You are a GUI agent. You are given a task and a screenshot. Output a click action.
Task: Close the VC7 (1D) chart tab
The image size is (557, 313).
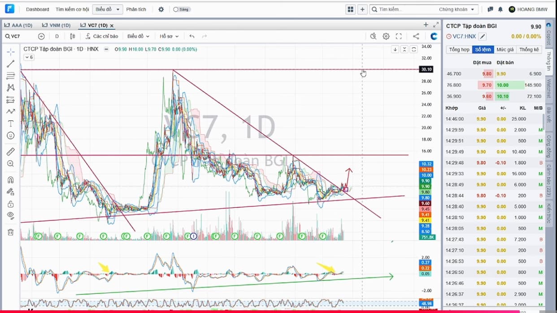(112, 26)
